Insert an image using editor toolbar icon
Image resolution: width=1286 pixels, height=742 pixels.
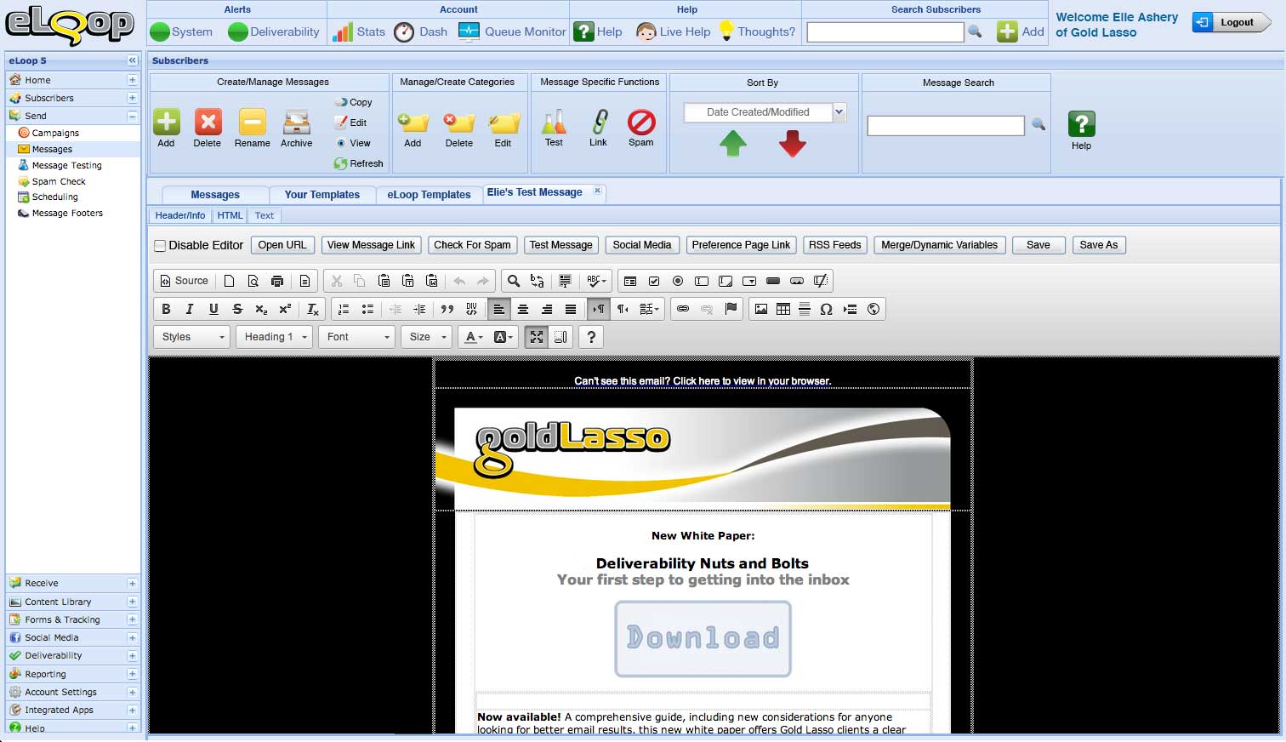coord(760,309)
